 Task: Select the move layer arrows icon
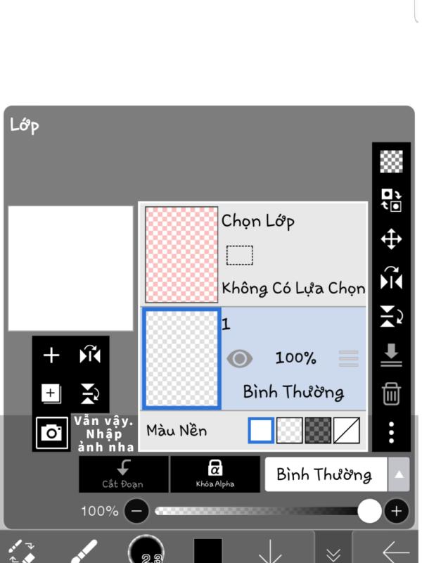point(391,239)
